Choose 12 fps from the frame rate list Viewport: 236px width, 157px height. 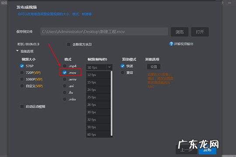[x=98, y=75]
